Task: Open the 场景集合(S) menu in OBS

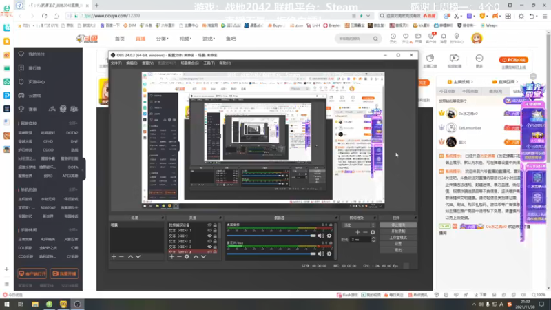Action: coord(190,63)
